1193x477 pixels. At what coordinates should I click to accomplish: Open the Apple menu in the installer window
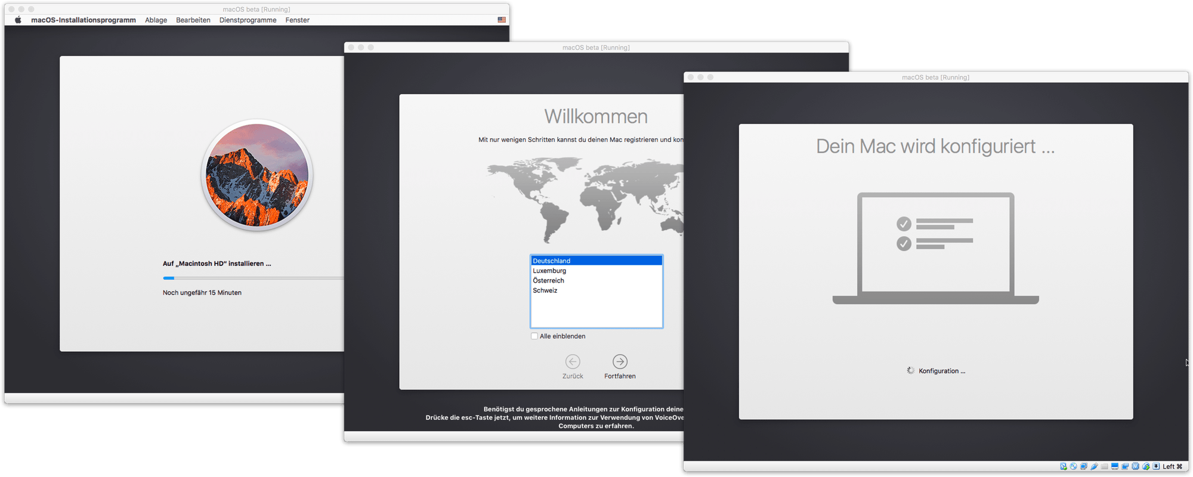coord(18,20)
